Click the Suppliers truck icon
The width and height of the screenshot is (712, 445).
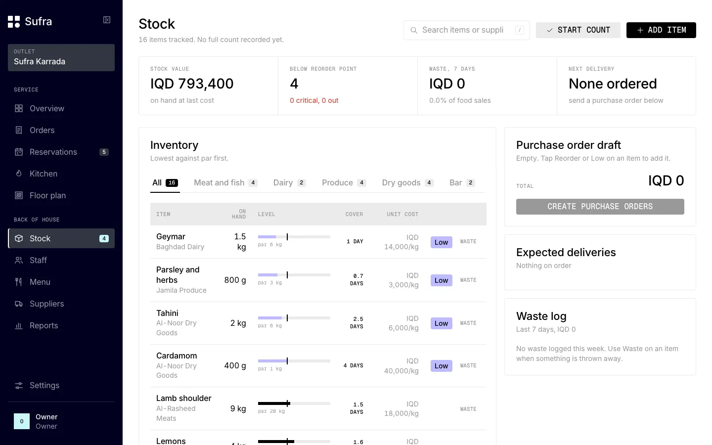(19, 304)
